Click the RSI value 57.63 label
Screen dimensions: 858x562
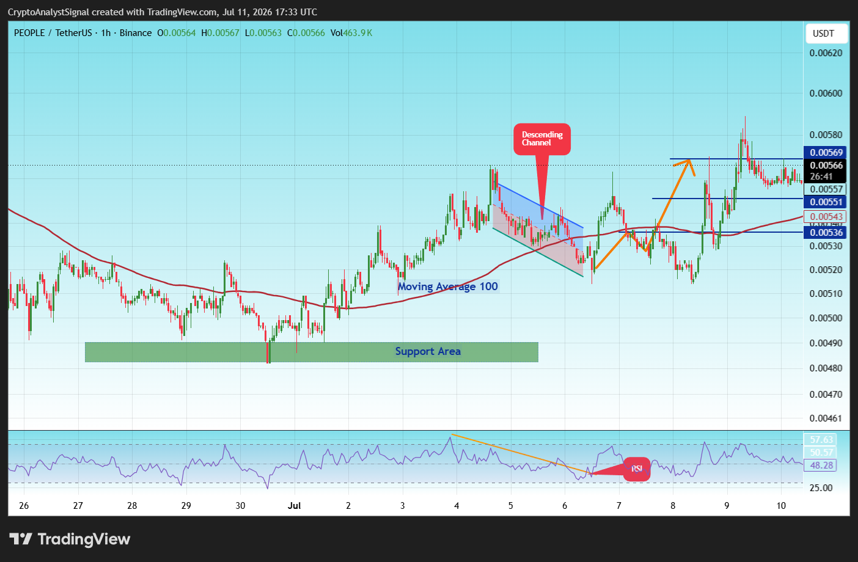821,440
